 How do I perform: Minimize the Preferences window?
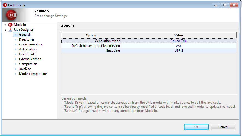(x=216, y=5)
